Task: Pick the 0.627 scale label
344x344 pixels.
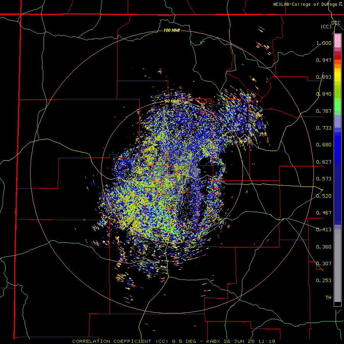Action: click(x=324, y=162)
